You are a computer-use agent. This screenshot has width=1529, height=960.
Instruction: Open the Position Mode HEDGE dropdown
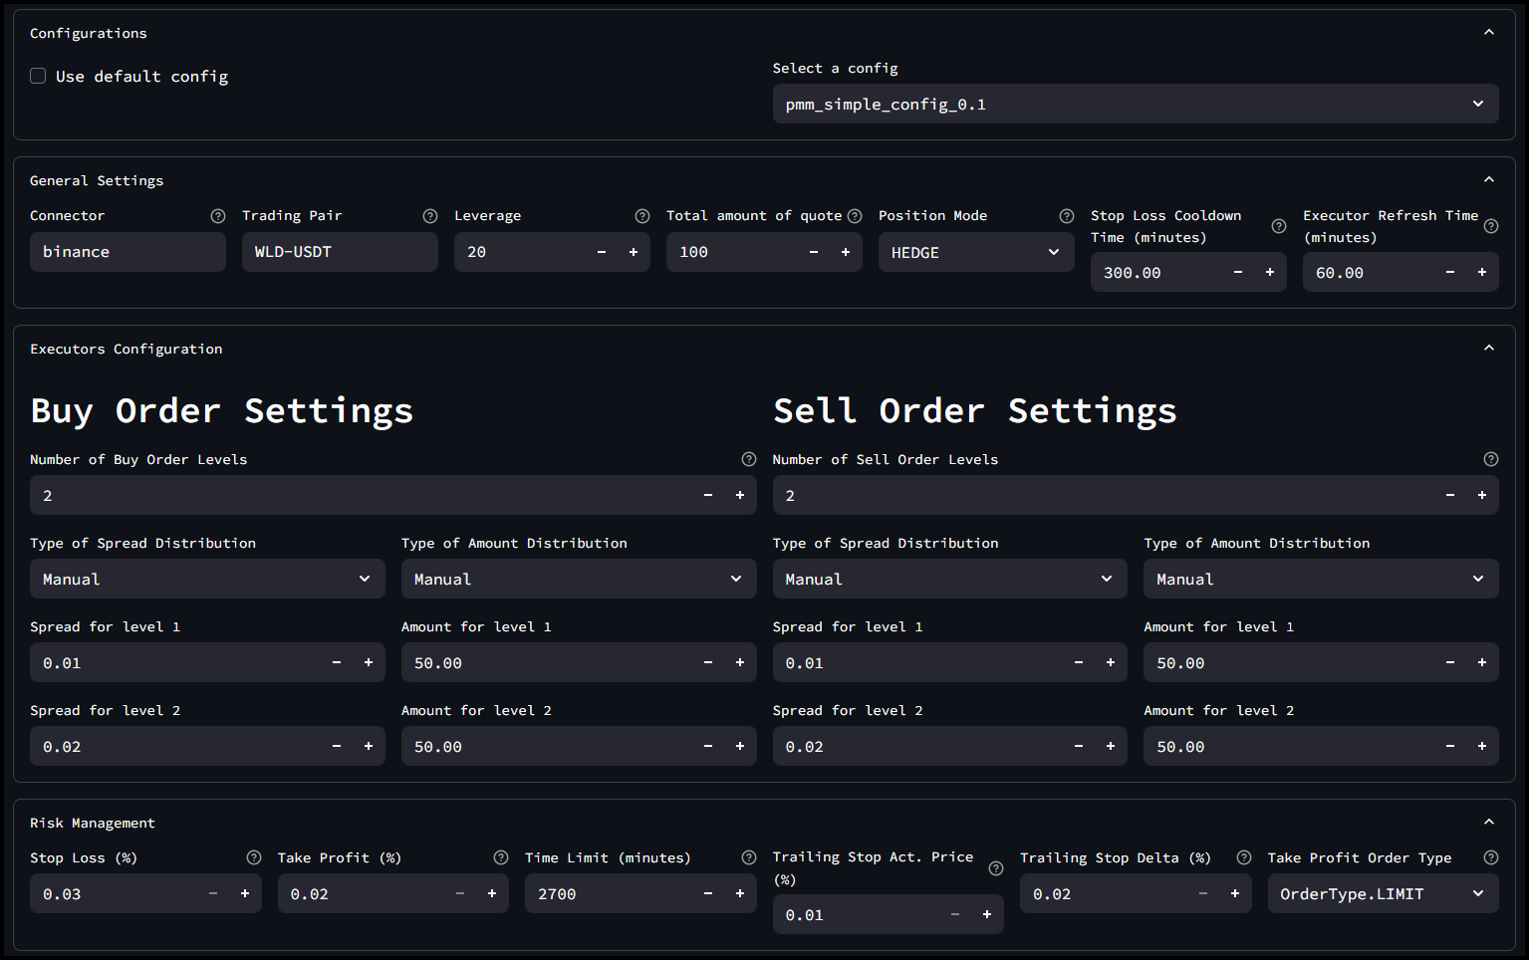[975, 252]
